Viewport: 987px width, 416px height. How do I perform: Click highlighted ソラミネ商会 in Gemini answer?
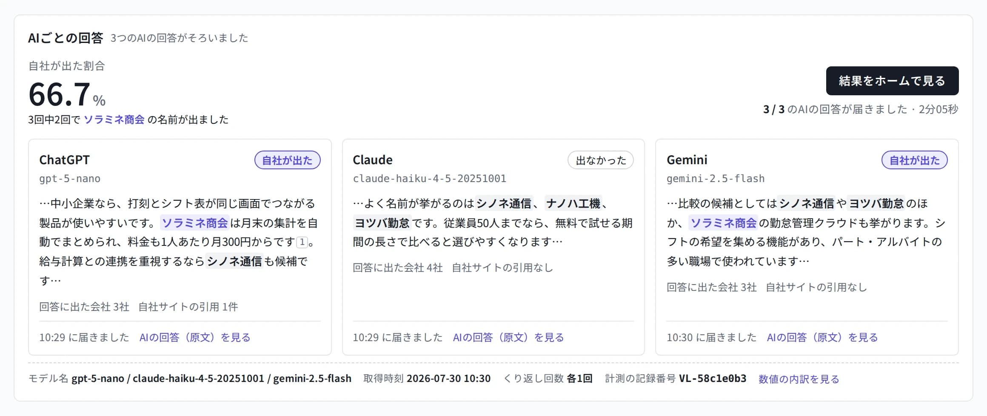point(723,223)
